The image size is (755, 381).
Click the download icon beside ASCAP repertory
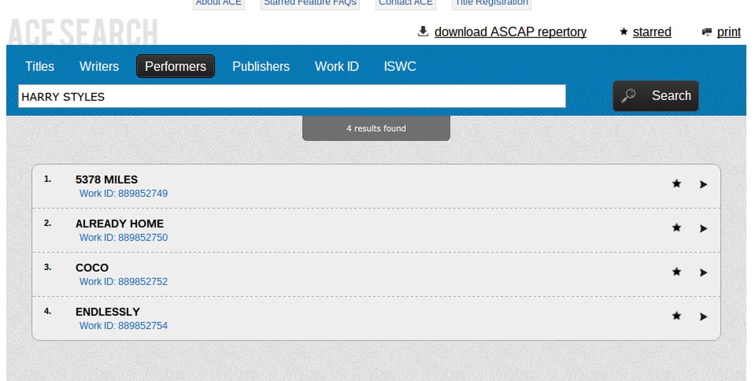pyautogui.click(x=423, y=32)
